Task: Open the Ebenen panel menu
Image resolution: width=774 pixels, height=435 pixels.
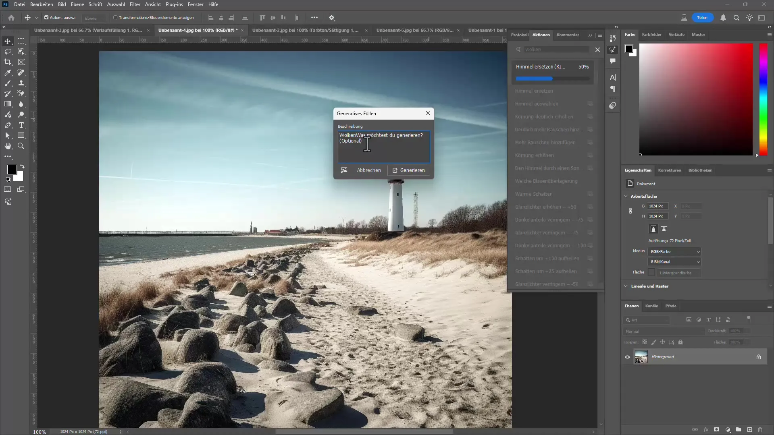Action: pyautogui.click(x=769, y=306)
